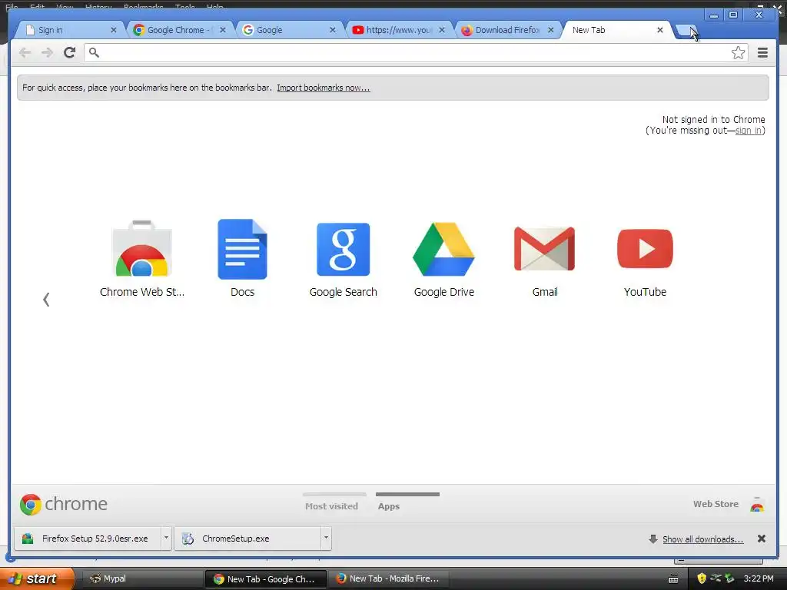Image resolution: width=787 pixels, height=590 pixels.
Task: Open a new tab with the new tab button
Action: (686, 31)
